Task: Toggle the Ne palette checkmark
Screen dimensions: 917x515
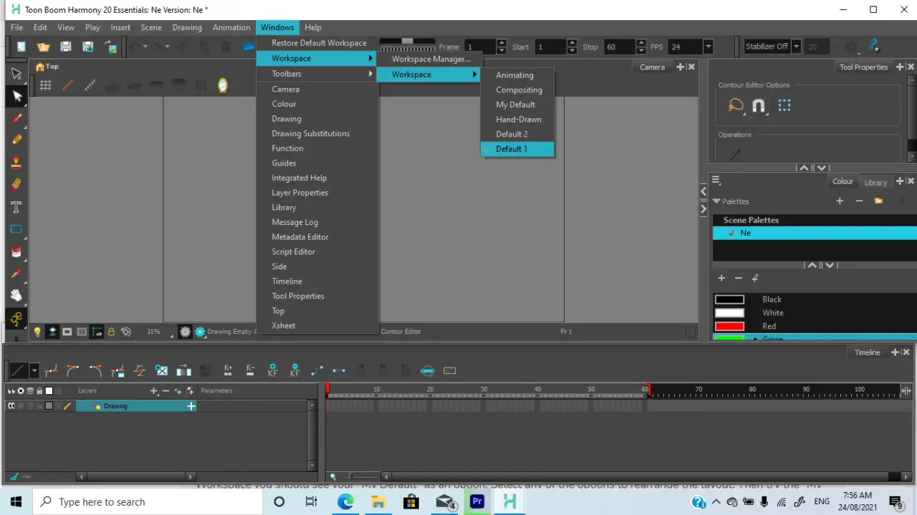Action: point(731,233)
